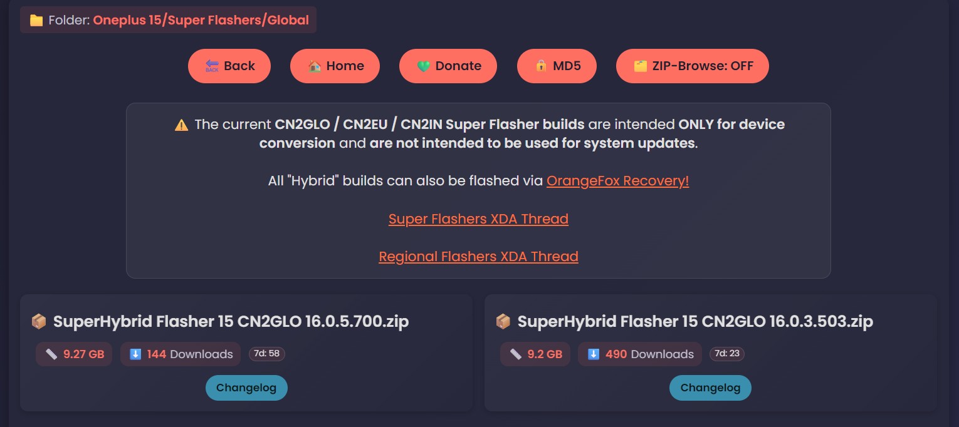Click the warning triangle icon
Viewport: 959px width, 427px height.
181,125
